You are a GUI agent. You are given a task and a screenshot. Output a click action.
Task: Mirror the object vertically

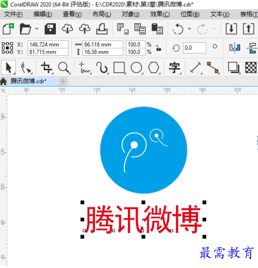point(252,48)
